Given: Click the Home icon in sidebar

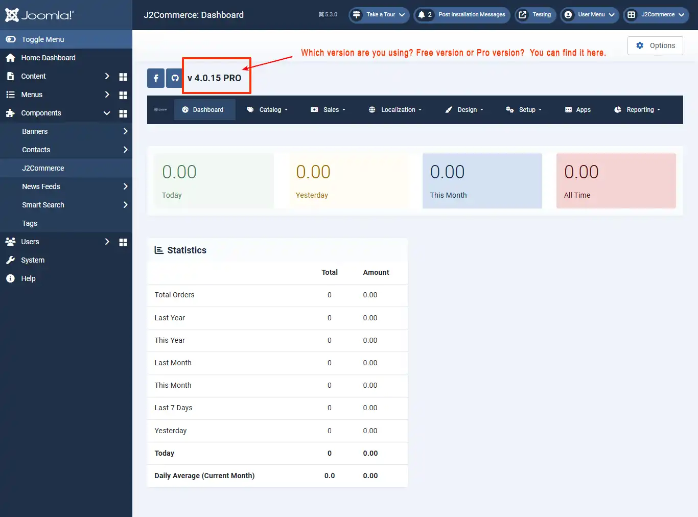Looking at the screenshot, I should pyautogui.click(x=10, y=58).
